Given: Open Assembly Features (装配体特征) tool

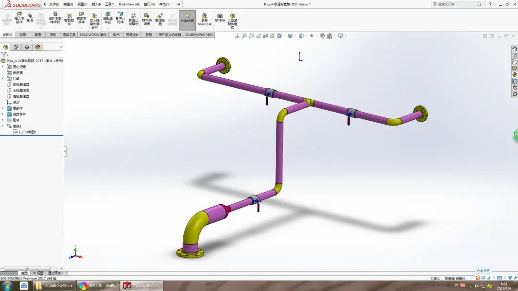Looking at the screenshot, I should [108, 18].
